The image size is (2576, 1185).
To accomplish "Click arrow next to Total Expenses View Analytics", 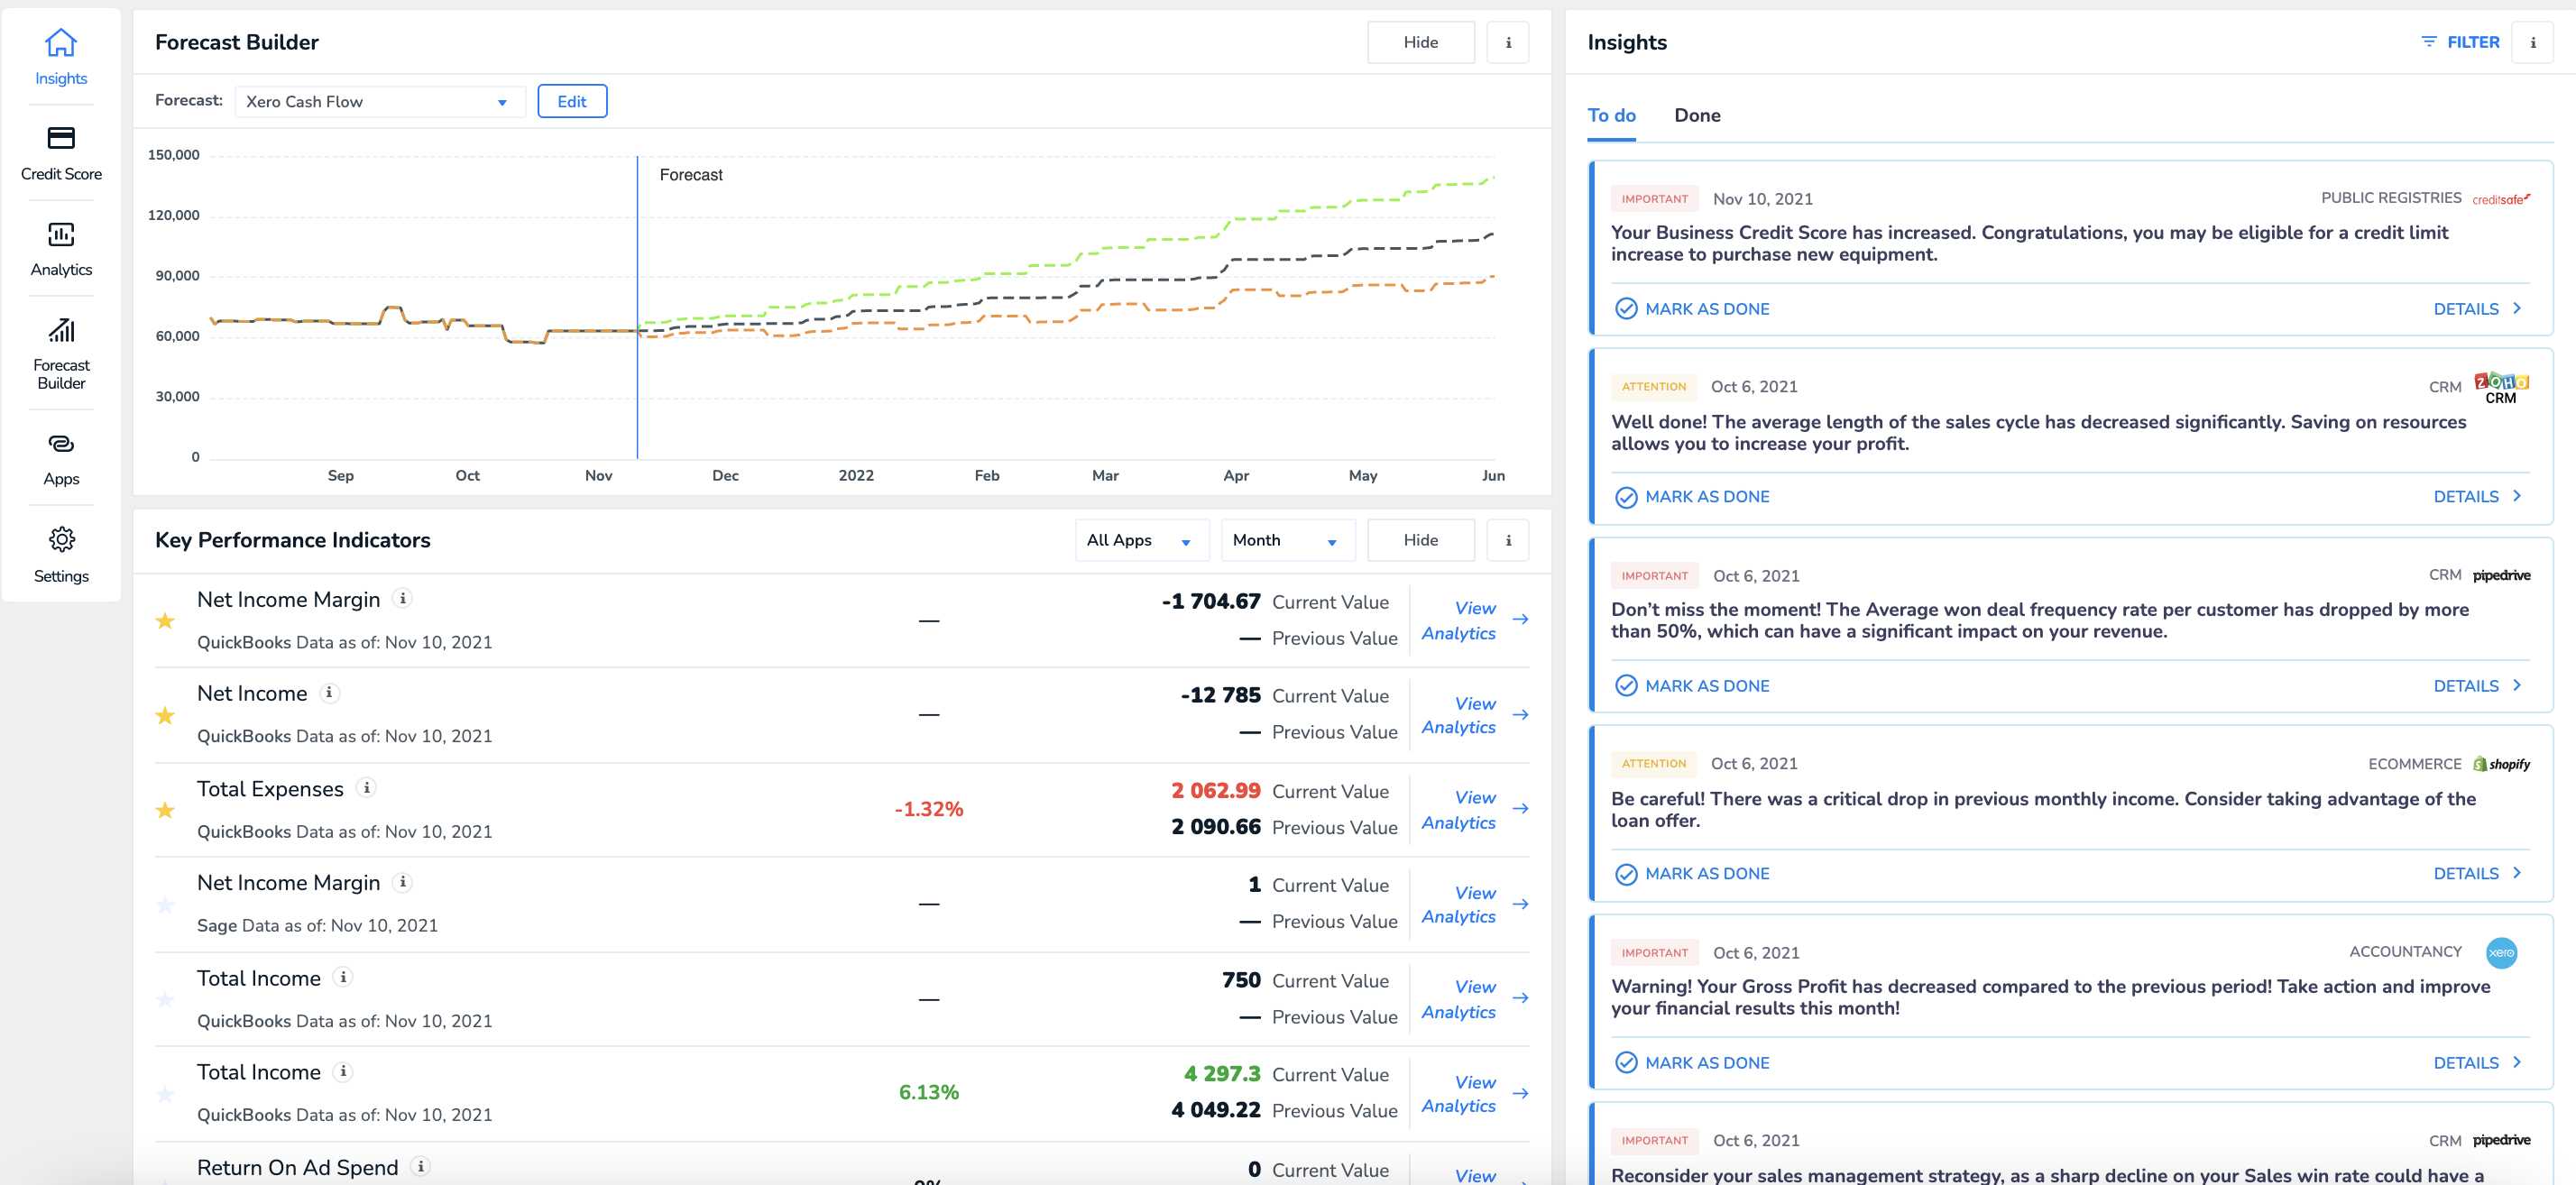I will click(1520, 808).
